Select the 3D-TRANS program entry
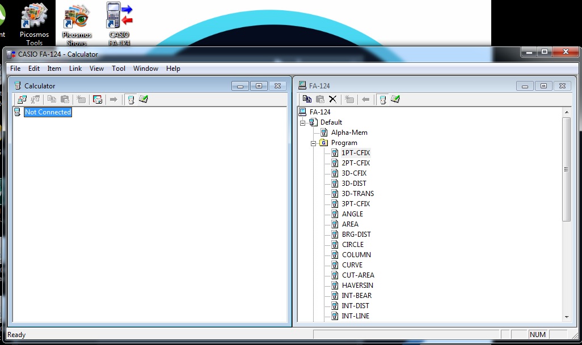The height and width of the screenshot is (345, 582). (x=358, y=193)
